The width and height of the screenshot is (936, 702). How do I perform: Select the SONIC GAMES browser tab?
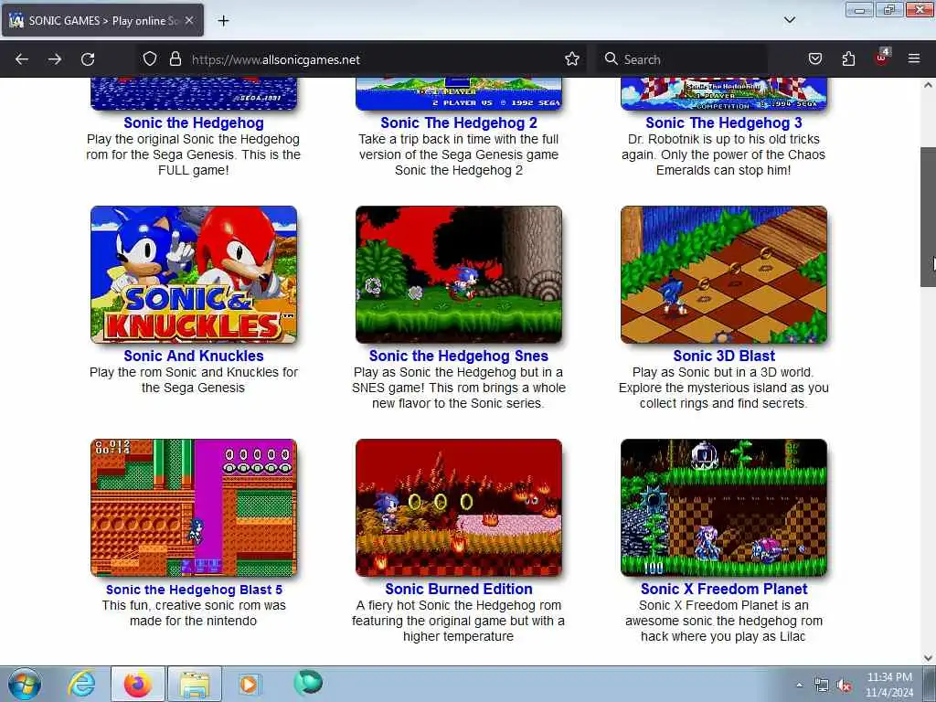click(102, 20)
